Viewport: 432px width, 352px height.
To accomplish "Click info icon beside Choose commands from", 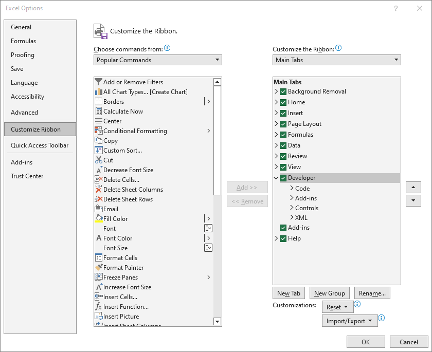I will coord(167,48).
